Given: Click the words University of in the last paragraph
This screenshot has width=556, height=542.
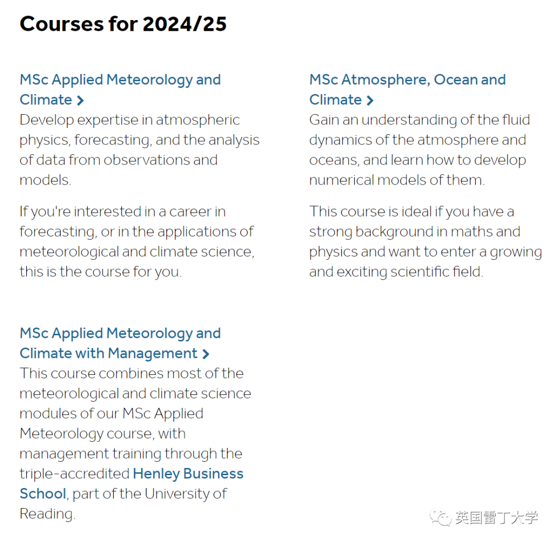Looking at the screenshot, I should (x=185, y=494).
